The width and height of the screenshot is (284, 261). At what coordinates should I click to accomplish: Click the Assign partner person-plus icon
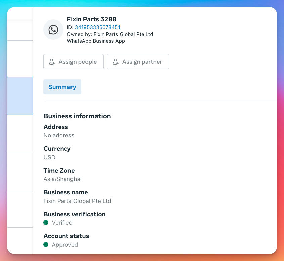[115, 62]
